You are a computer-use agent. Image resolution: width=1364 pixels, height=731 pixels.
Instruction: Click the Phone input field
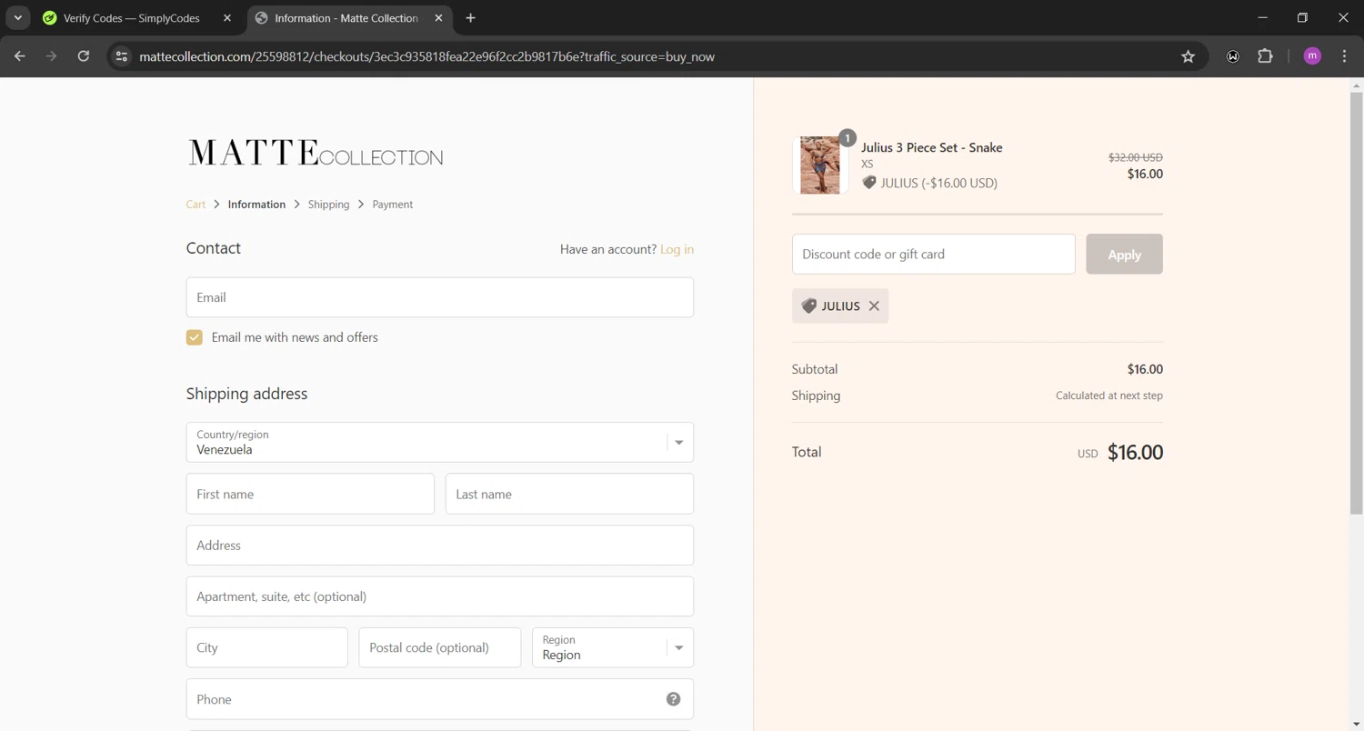tap(440, 699)
